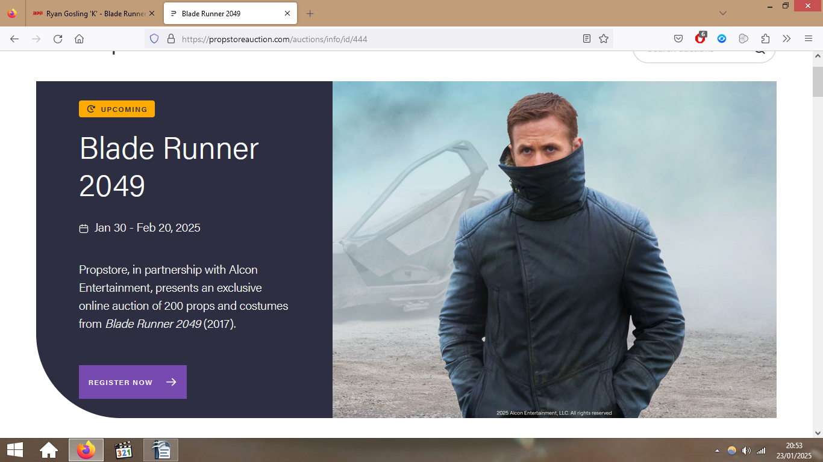Click the Blade Runner 2049 heading
823x462 pixels.
(169, 167)
